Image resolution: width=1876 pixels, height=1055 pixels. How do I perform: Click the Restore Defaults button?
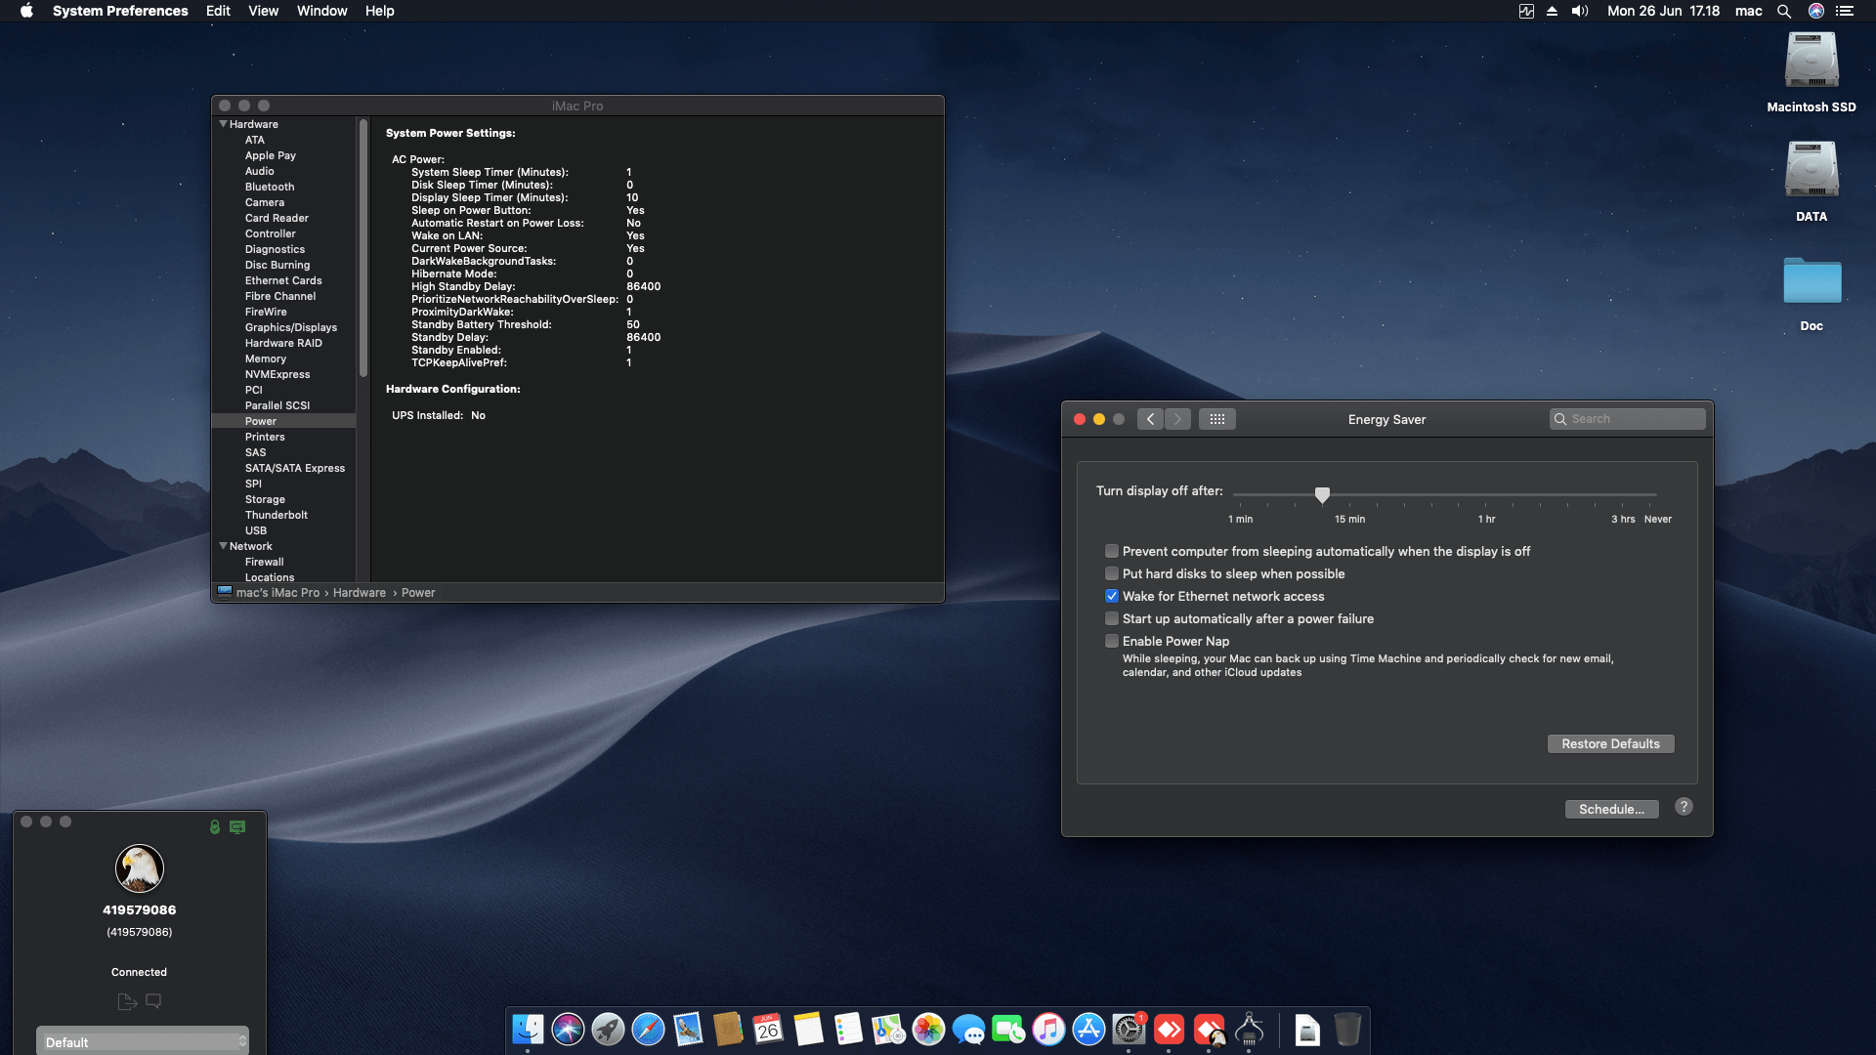1610,743
